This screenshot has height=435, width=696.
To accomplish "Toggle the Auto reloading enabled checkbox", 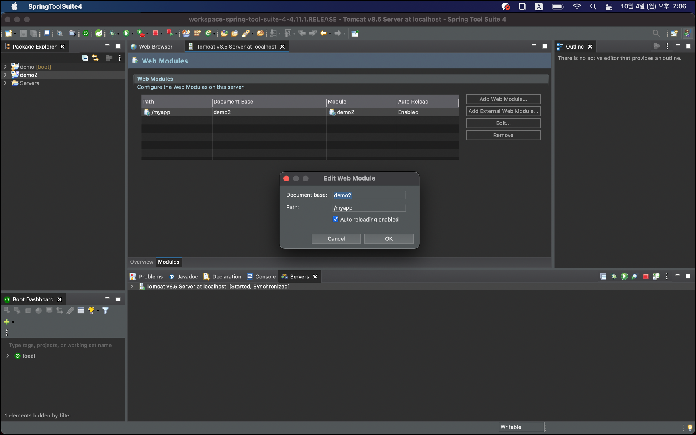I will tap(336, 219).
